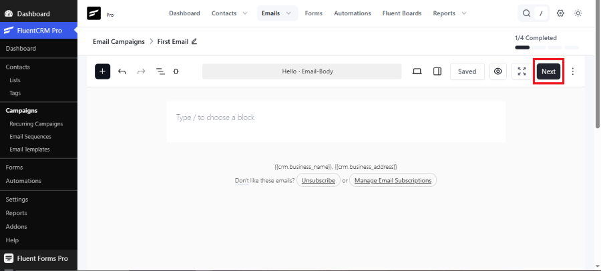Click the Unsubscribe link
This screenshot has width=601, height=271.
coord(319,180)
